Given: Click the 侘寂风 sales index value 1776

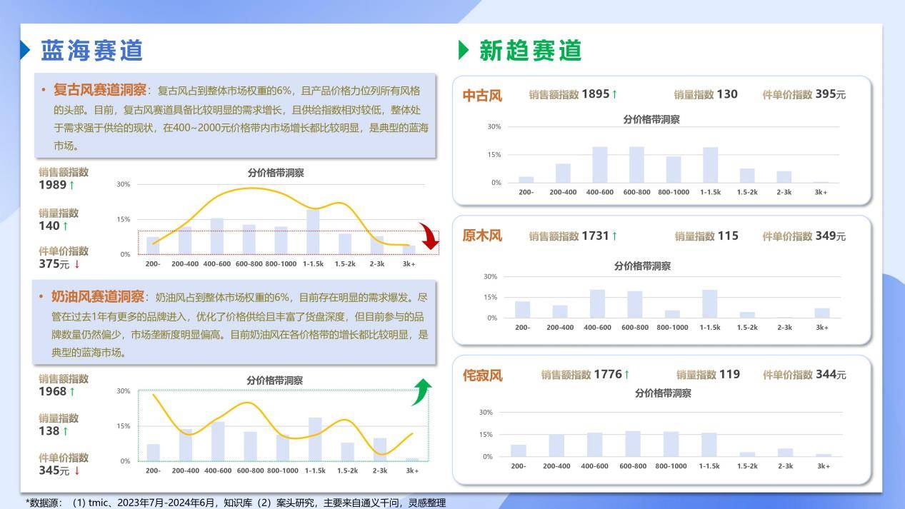Looking at the screenshot, I should click(608, 374).
